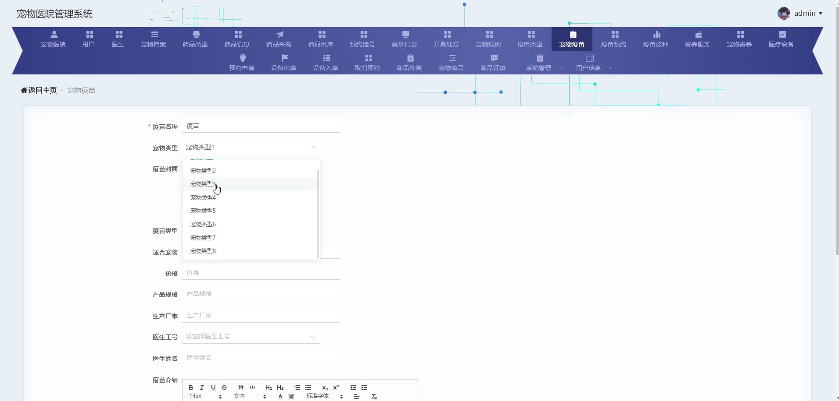Open the 寄养服务 menu
The image size is (839, 401).
coord(698,39)
